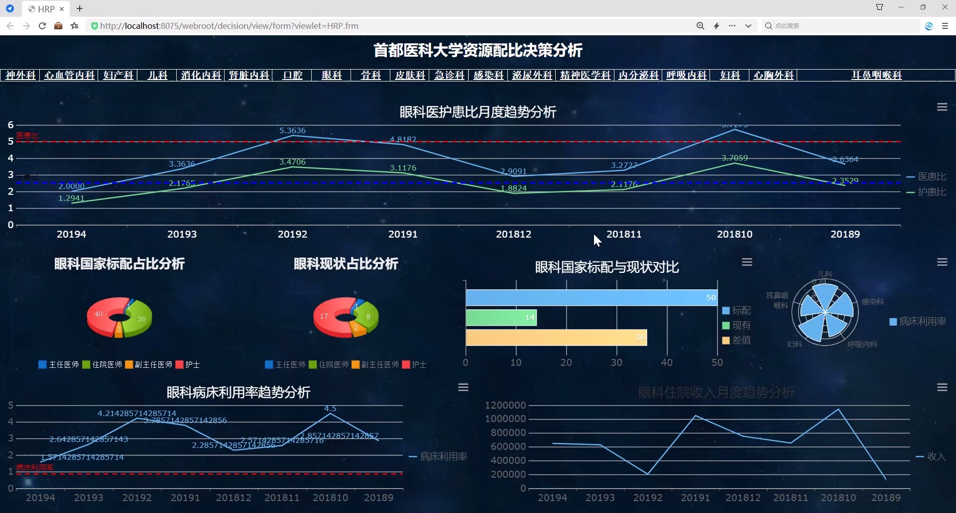
Task: Click the favorites star icon in the toolbar
Action: (x=74, y=26)
